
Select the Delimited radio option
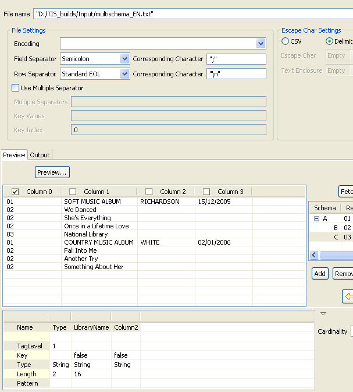click(x=329, y=41)
